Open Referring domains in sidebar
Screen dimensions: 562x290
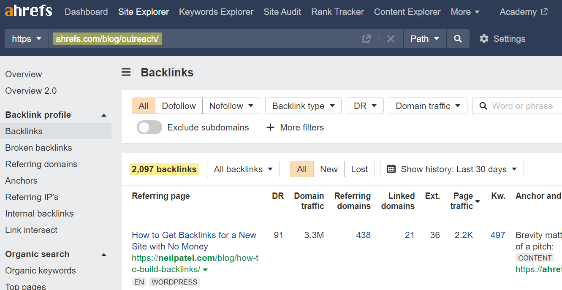(x=41, y=164)
